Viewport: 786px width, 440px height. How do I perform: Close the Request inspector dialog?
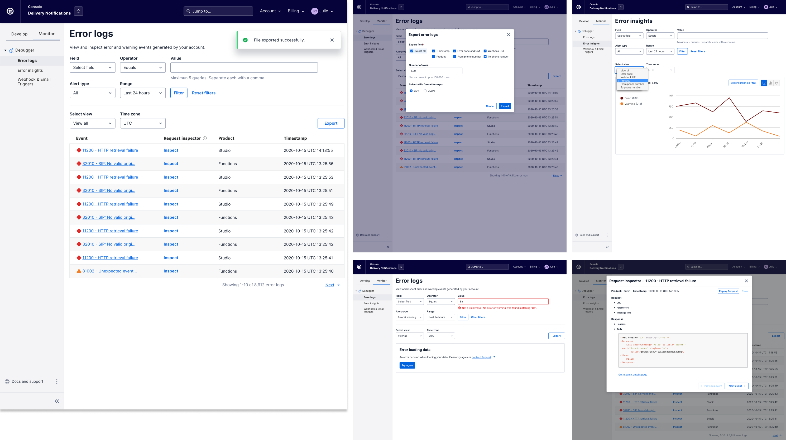(x=746, y=281)
